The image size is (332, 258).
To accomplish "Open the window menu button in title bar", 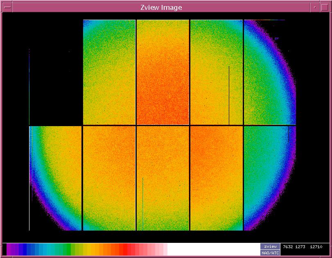I will point(7,7).
